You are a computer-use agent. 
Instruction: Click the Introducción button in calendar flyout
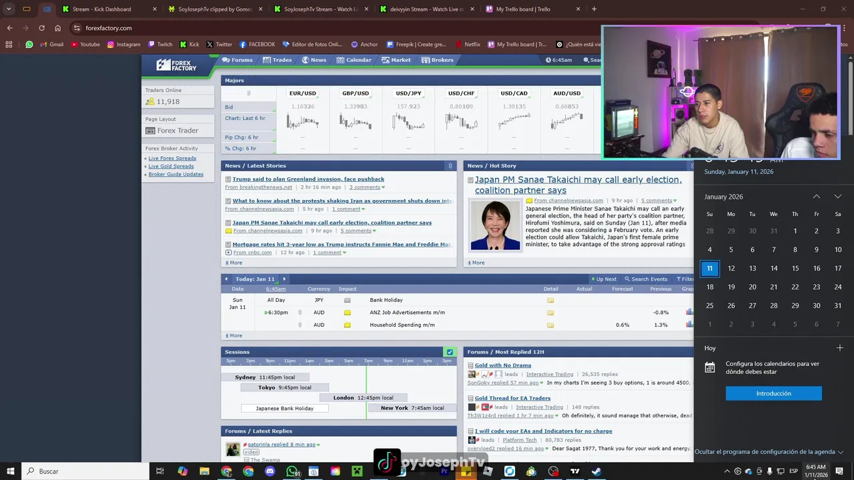773,394
